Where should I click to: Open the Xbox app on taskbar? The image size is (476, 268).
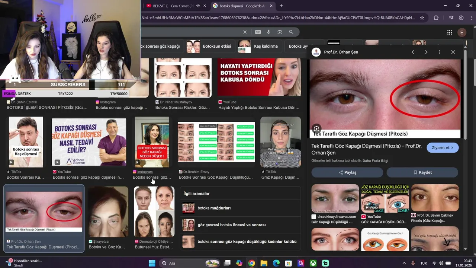pos(313,263)
